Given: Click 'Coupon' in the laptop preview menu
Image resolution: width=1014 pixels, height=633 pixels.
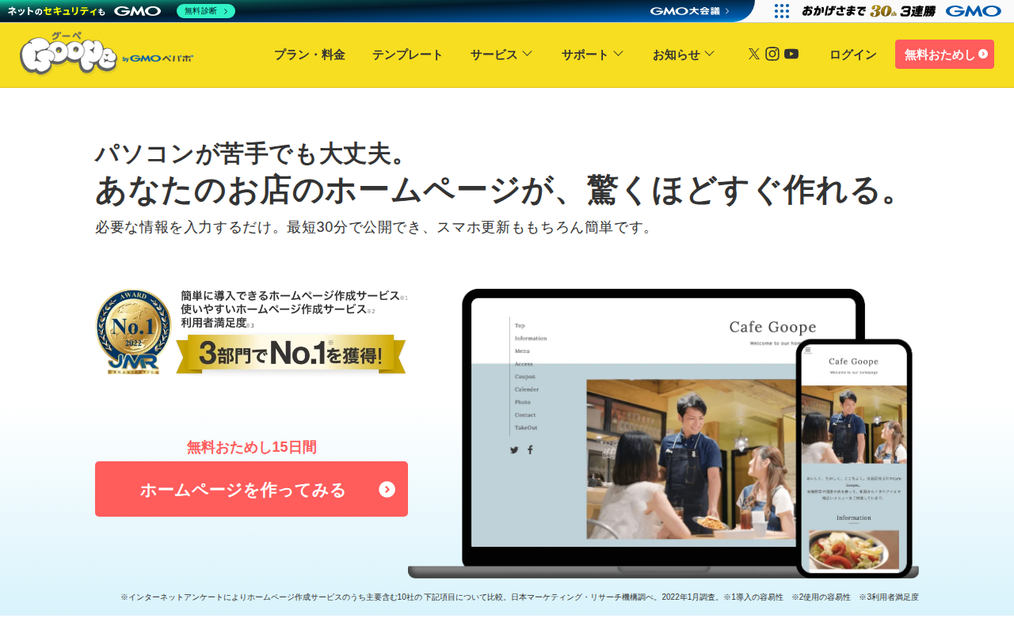Looking at the screenshot, I should 525,377.
